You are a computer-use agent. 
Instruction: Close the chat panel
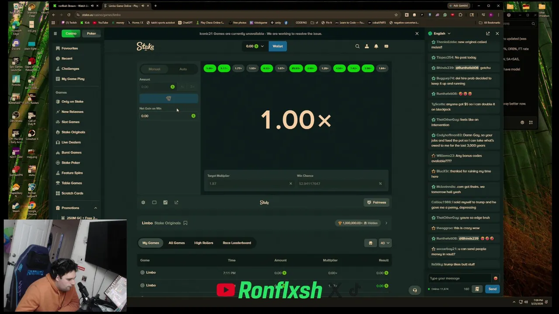tap(497, 34)
